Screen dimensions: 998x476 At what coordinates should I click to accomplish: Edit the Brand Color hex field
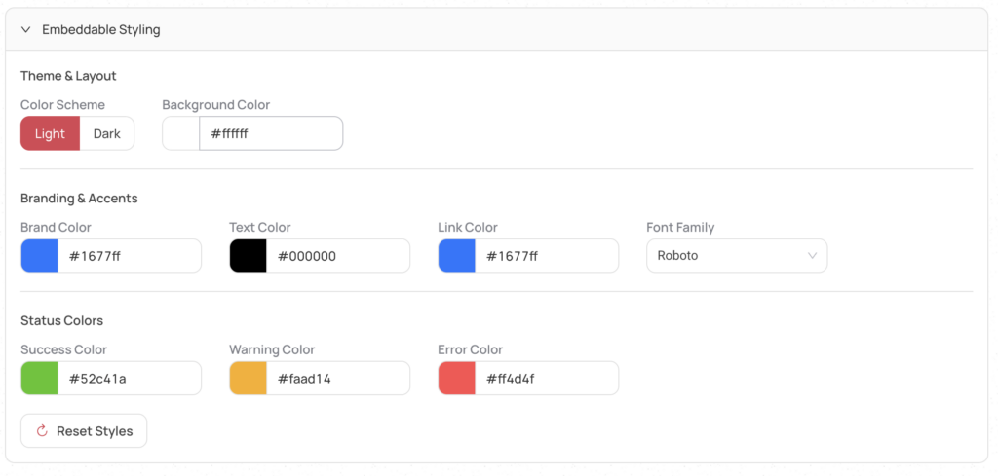(x=130, y=256)
